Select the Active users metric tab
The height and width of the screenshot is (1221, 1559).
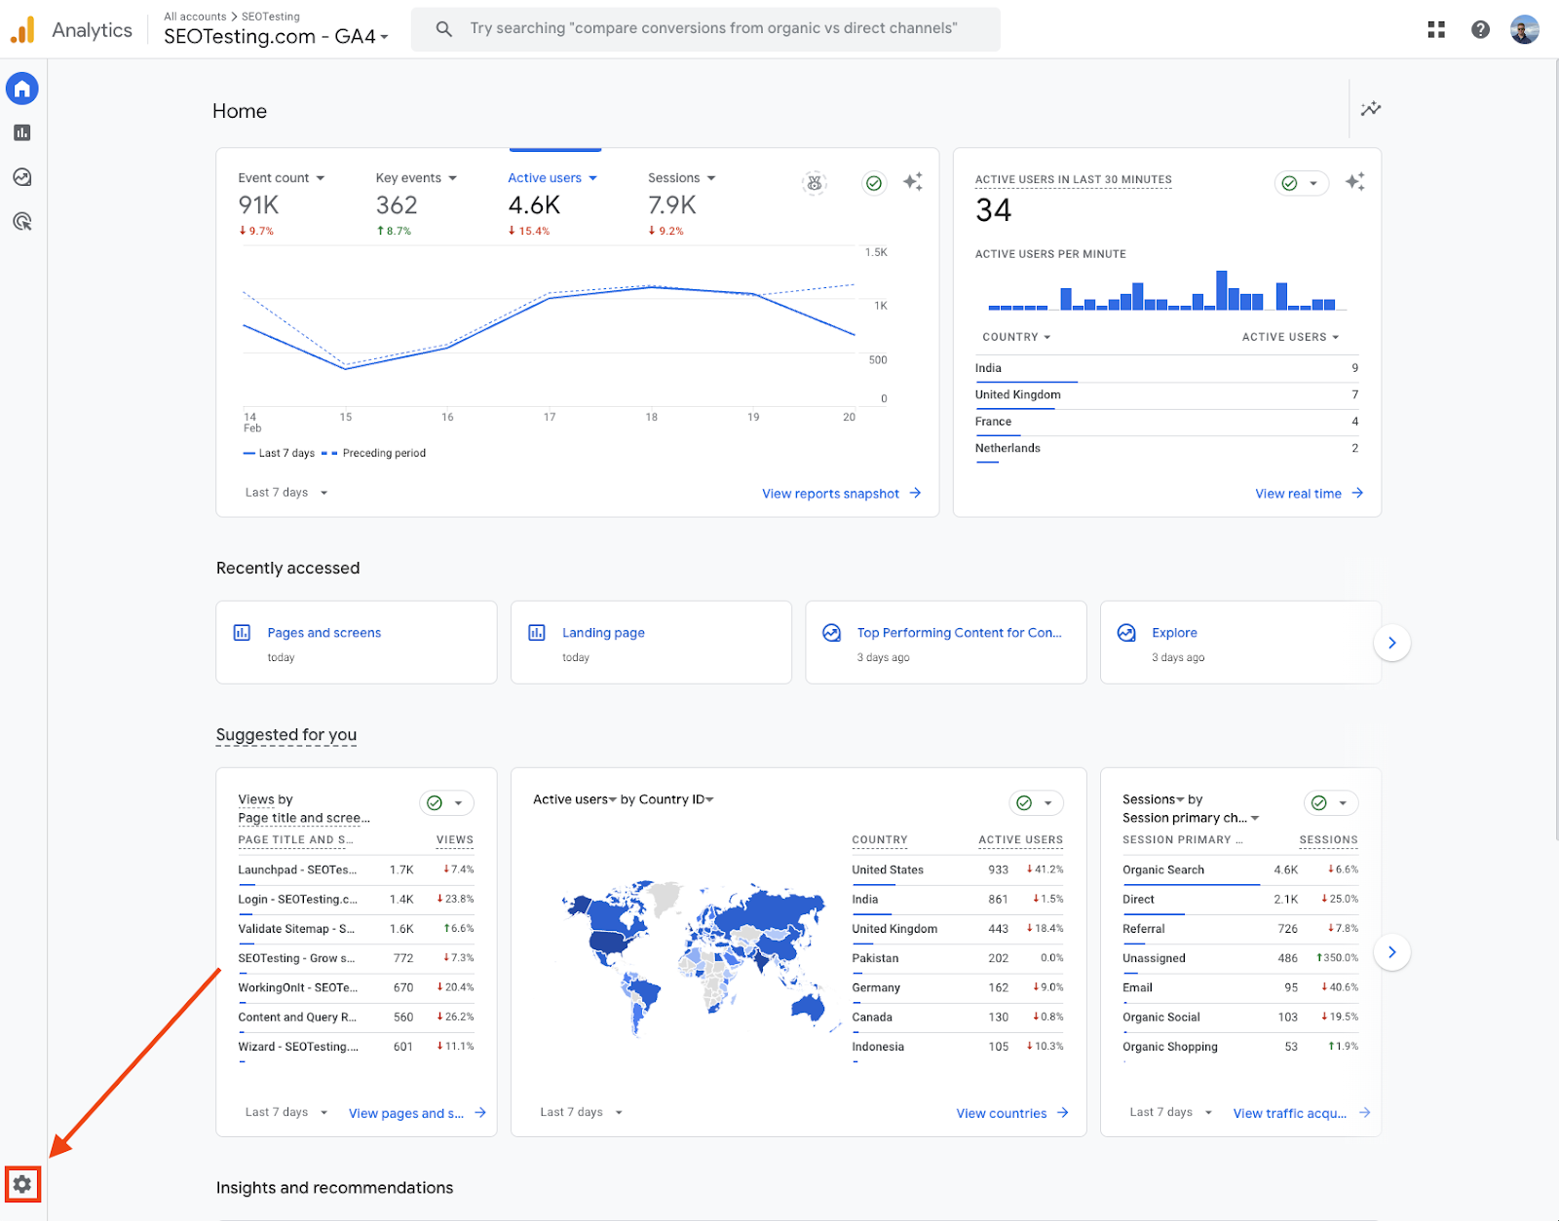(551, 178)
